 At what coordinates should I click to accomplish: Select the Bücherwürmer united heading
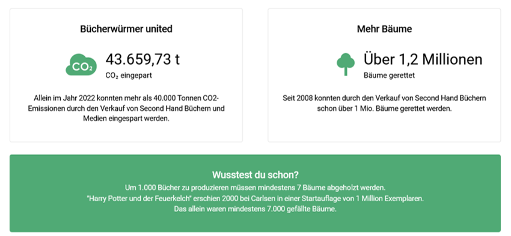(126, 29)
